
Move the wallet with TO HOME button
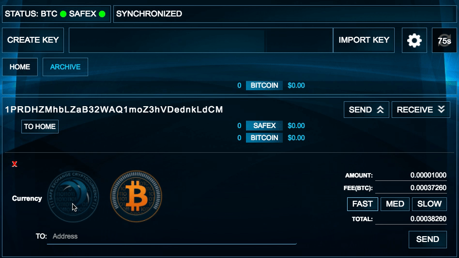pyautogui.click(x=40, y=127)
